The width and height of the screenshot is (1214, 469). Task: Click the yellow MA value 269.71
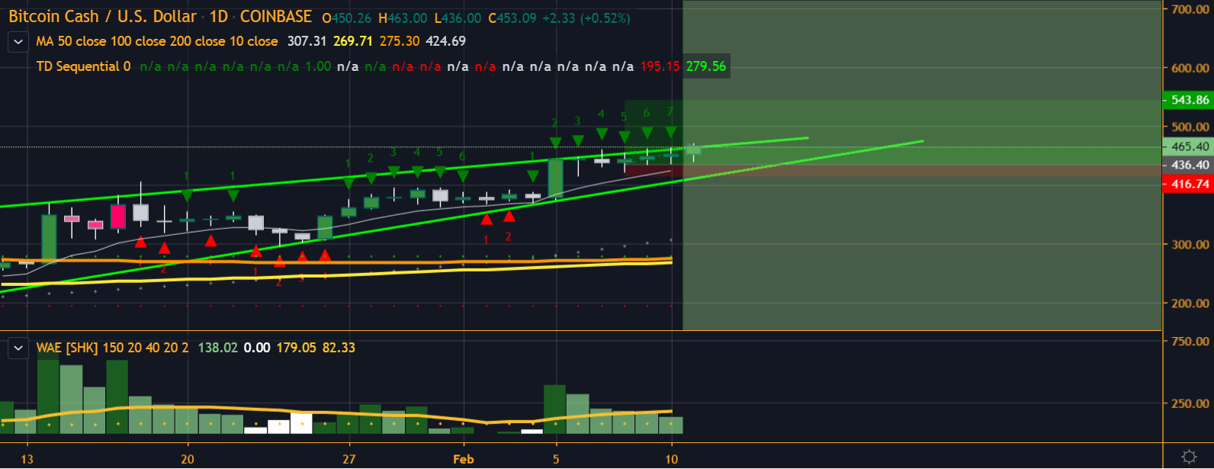353,41
